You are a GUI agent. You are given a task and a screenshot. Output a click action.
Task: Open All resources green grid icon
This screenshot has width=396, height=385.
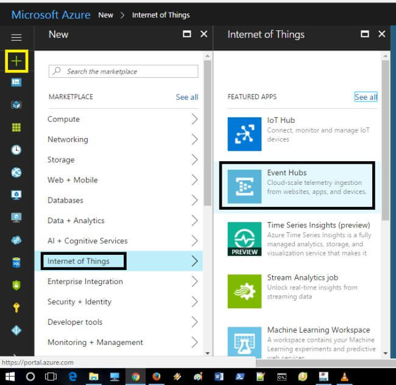(16, 127)
